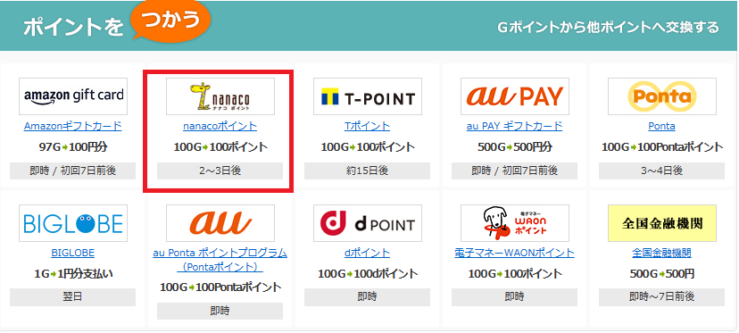This screenshot has width=739, height=333.
Task: Click Gポイントから他ポイントへ交換する header text
Action: click(x=608, y=27)
